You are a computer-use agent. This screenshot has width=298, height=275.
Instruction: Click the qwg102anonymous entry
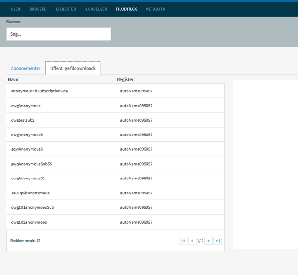coord(29,222)
